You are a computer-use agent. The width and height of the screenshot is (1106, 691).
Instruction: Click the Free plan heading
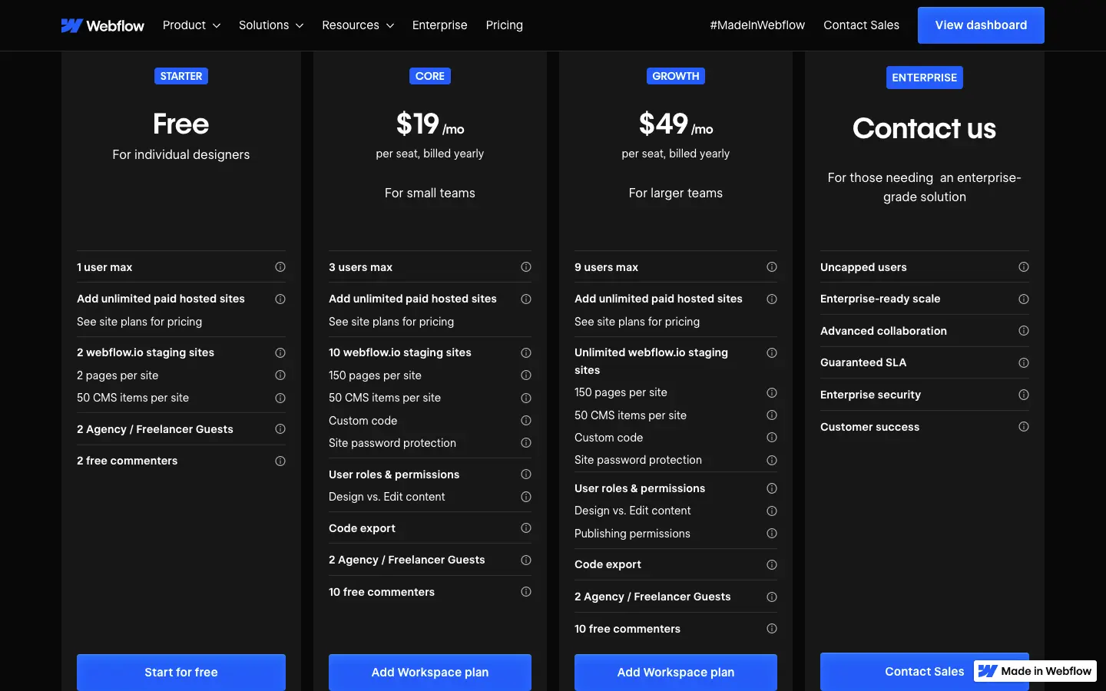pos(181,124)
